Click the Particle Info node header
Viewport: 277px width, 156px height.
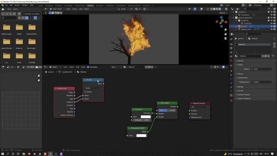[x=64, y=88]
